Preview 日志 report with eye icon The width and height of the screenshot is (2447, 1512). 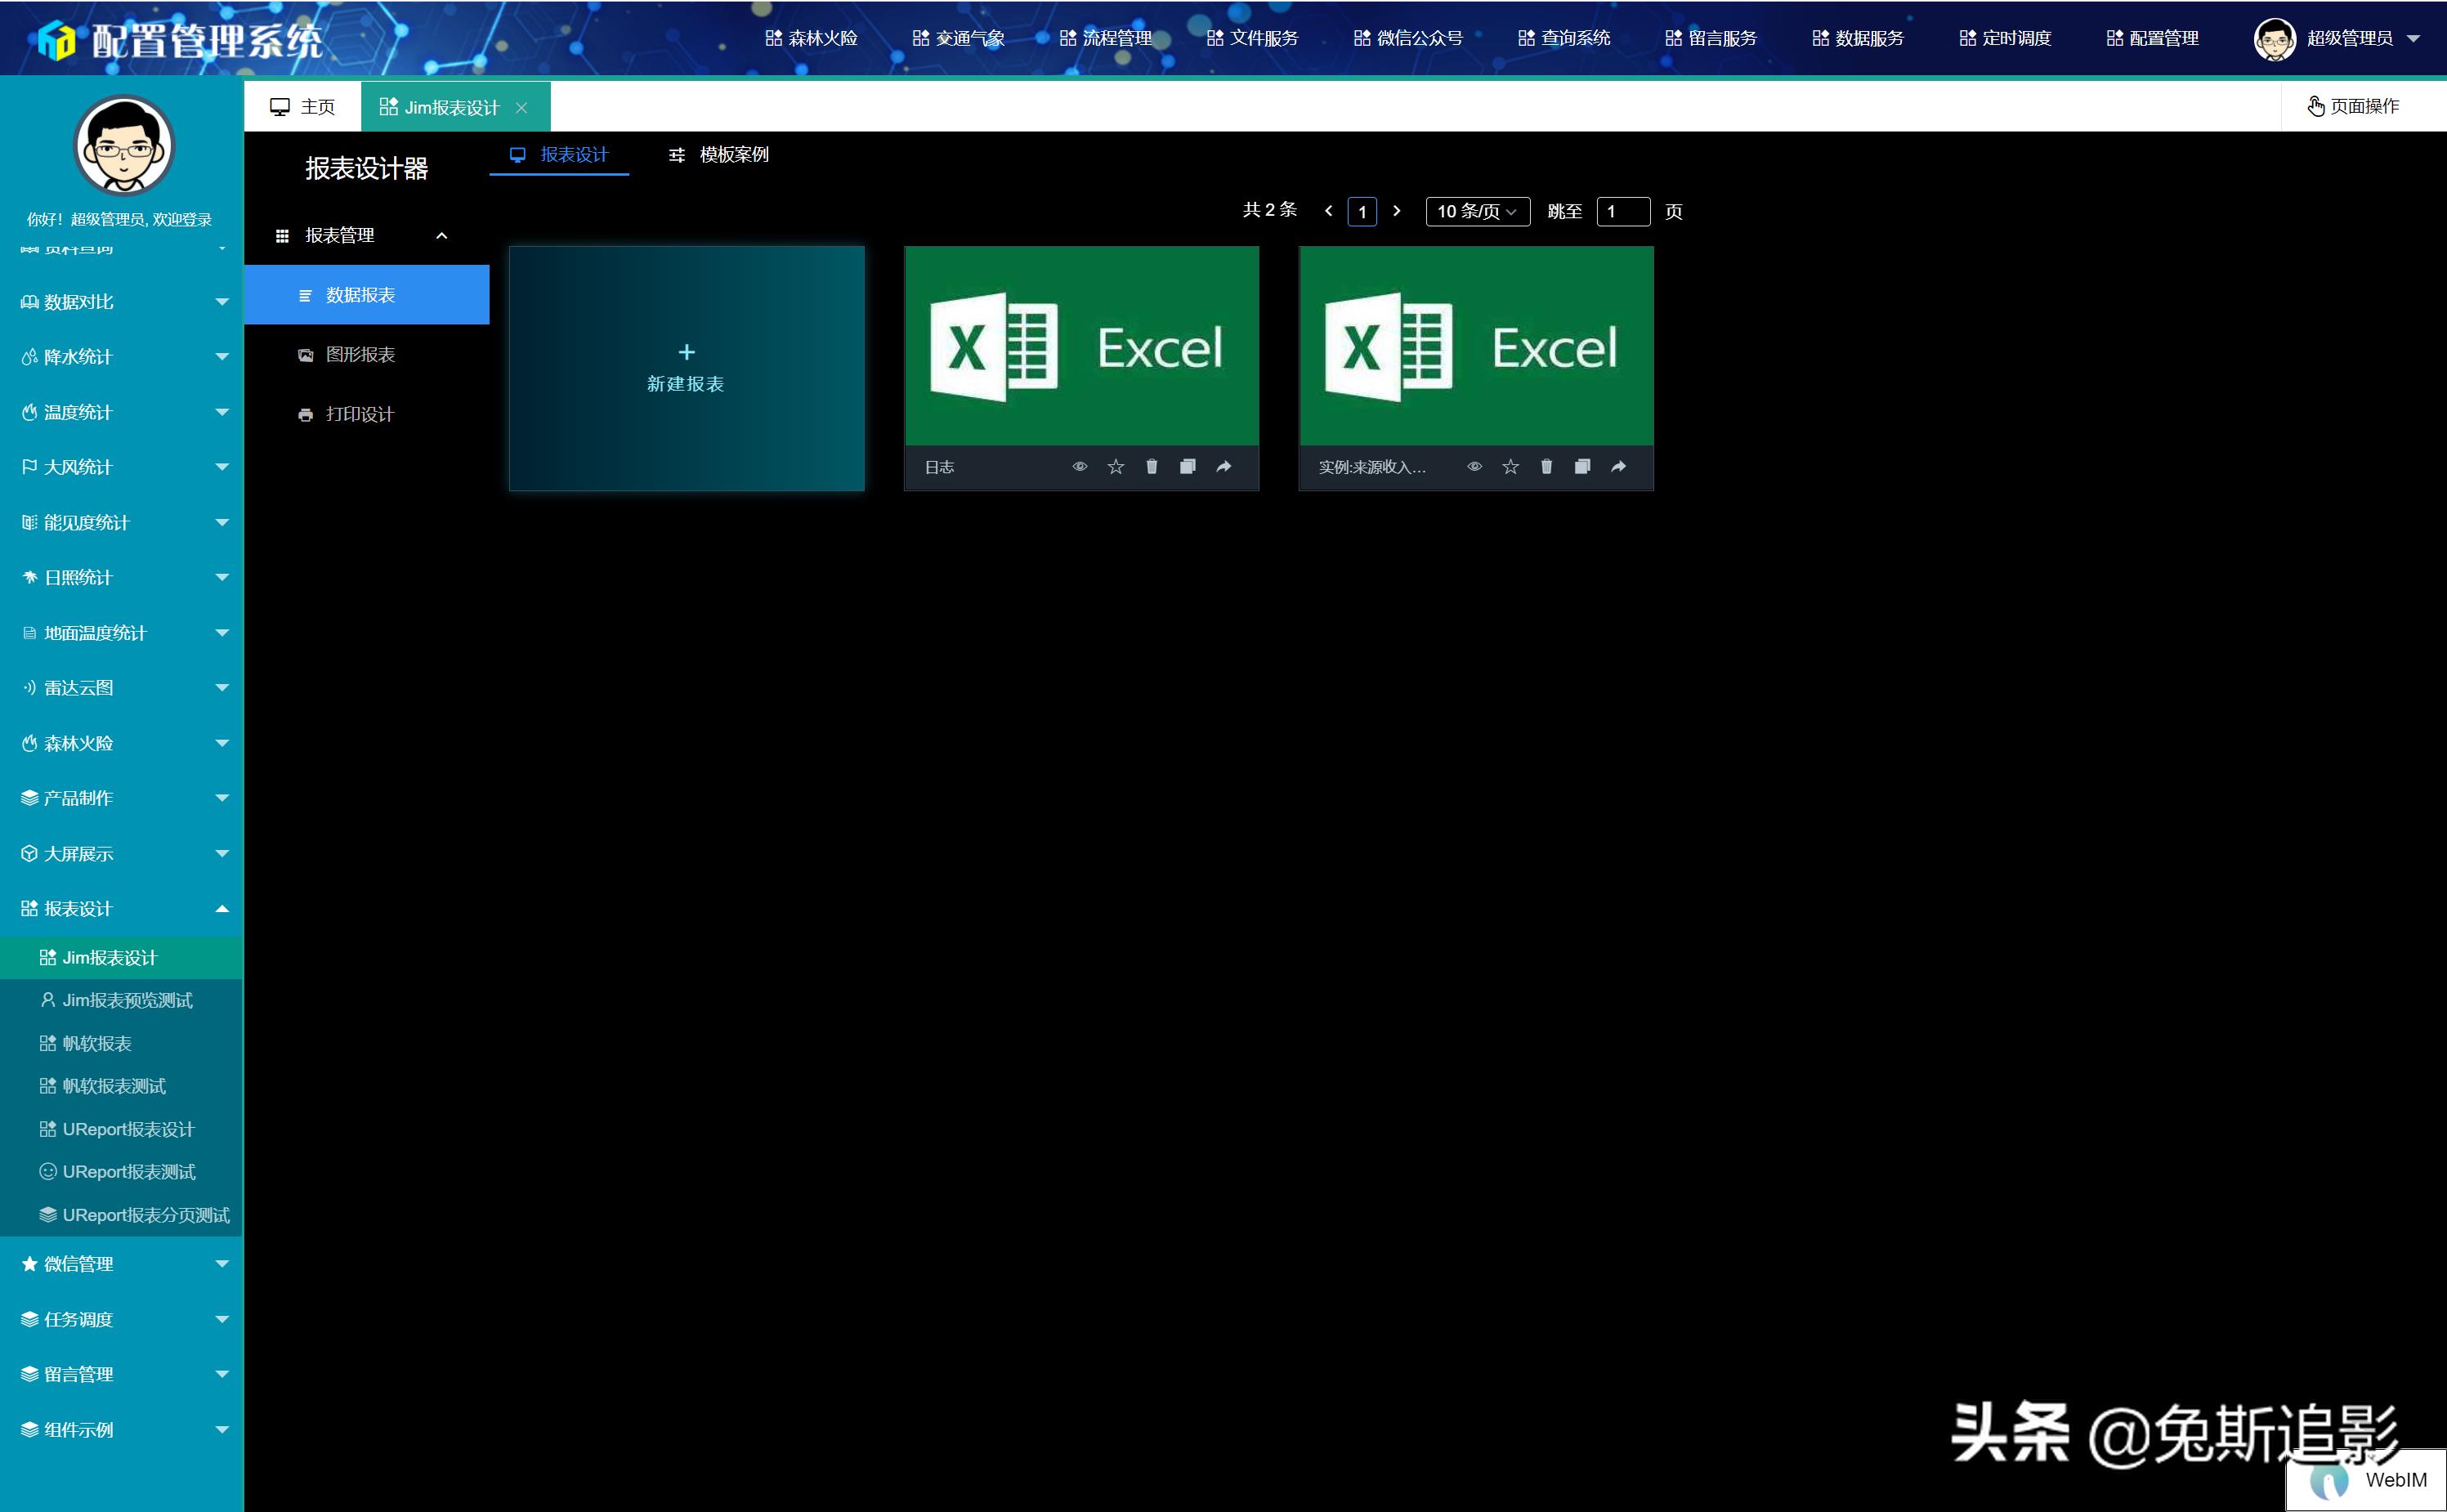(x=1080, y=467)
